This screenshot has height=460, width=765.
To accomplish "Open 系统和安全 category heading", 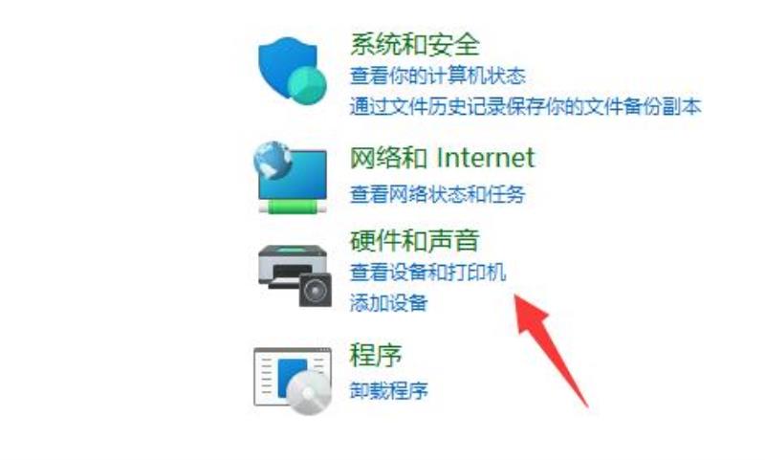I will coord(415,44).
